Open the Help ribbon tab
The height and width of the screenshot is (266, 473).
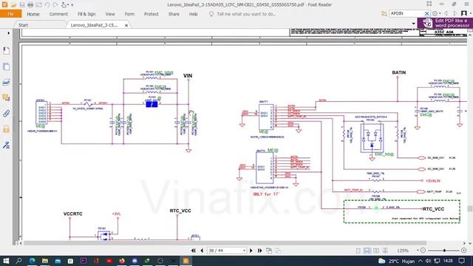pyautogui.click(x=194, y=14)
